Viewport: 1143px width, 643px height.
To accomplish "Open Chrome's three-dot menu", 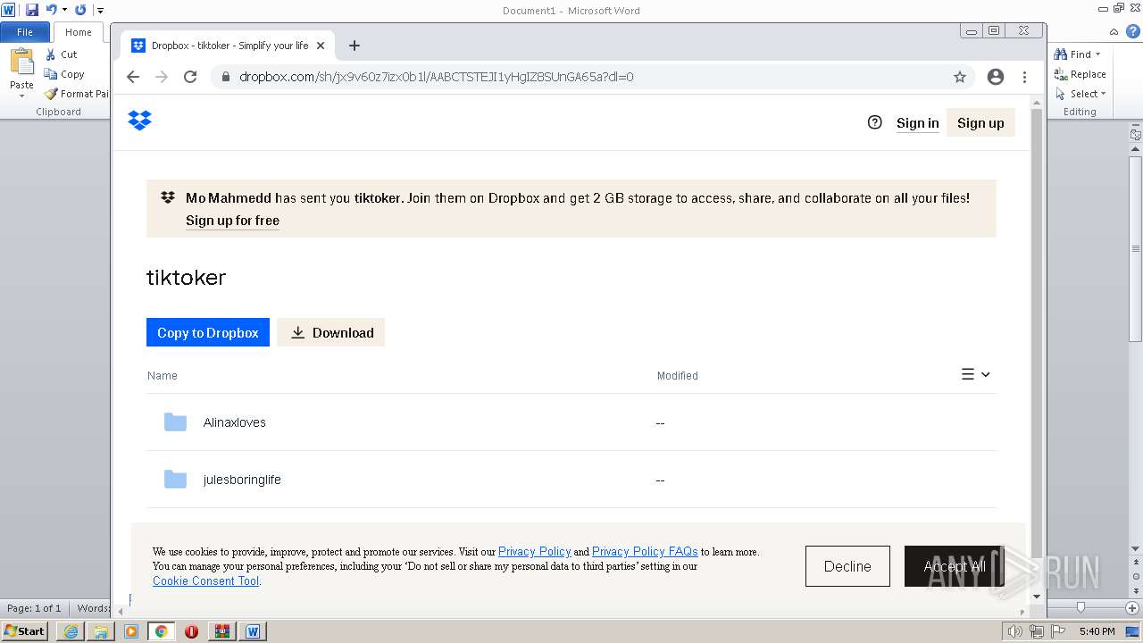I will (x=1024, y=77).
